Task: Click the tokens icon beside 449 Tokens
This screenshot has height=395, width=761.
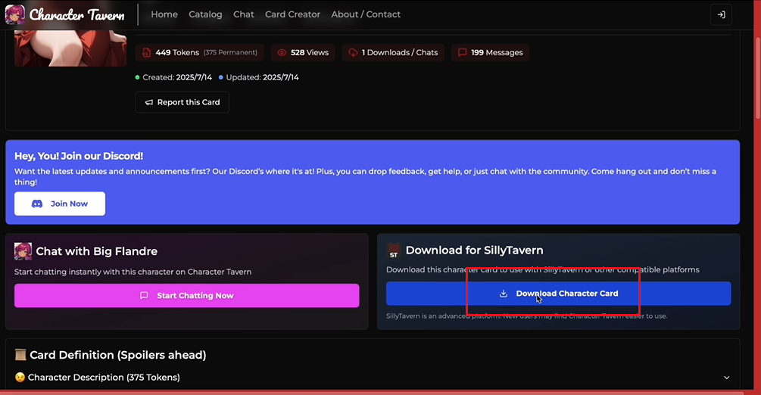Action: 147,53
